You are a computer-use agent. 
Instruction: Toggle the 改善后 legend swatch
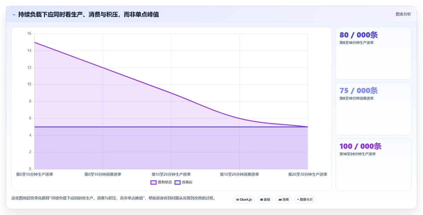(177, 182)
